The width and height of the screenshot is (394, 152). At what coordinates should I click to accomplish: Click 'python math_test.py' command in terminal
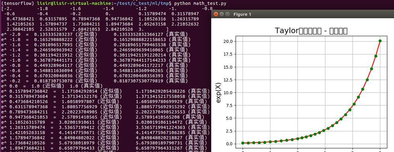click(x=200, y=3)
